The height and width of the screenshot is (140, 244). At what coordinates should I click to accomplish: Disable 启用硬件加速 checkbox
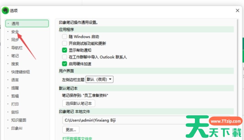(x=64, y=64)
